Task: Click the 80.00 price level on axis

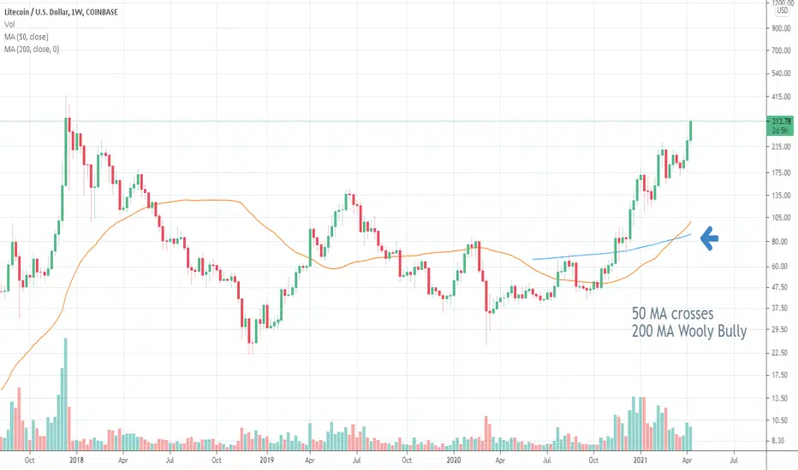Action: coord(781,242)
